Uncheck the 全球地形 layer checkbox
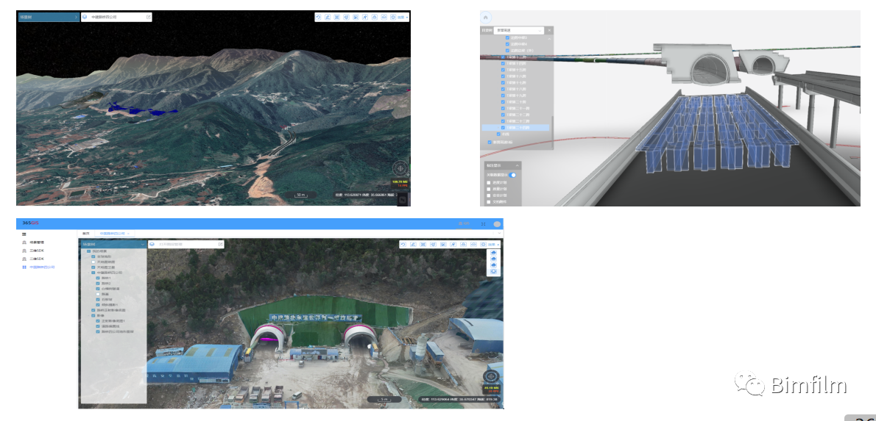This screenshot has height=421, width=876. pos(93,256)
